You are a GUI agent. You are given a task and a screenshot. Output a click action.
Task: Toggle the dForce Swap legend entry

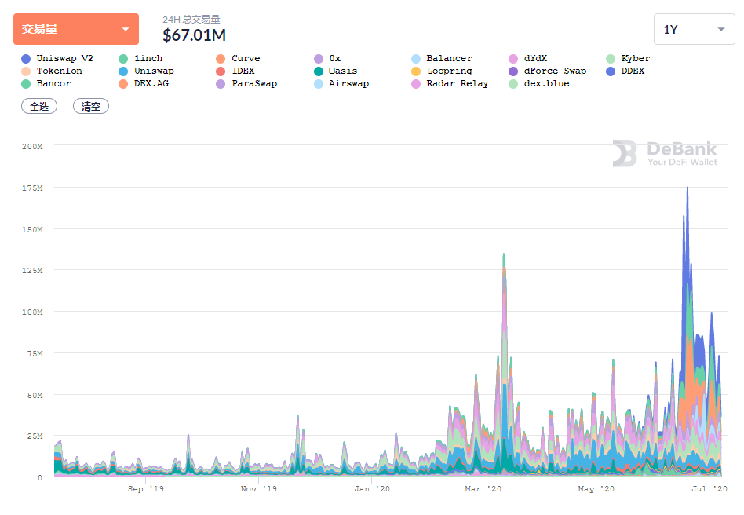548,71
